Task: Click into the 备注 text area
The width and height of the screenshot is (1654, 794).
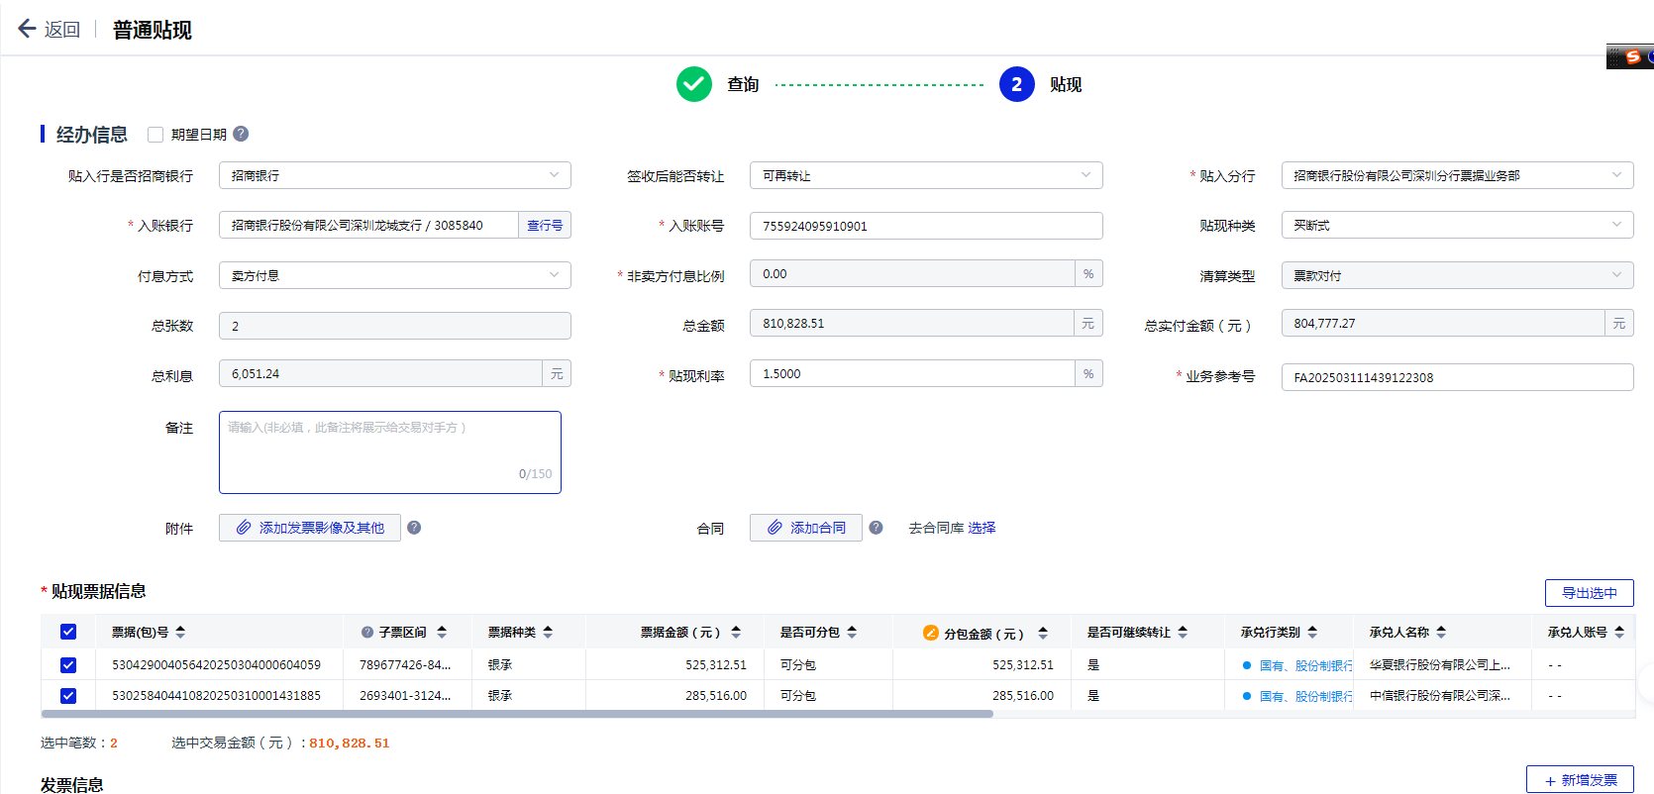Action: pos(389,451)
